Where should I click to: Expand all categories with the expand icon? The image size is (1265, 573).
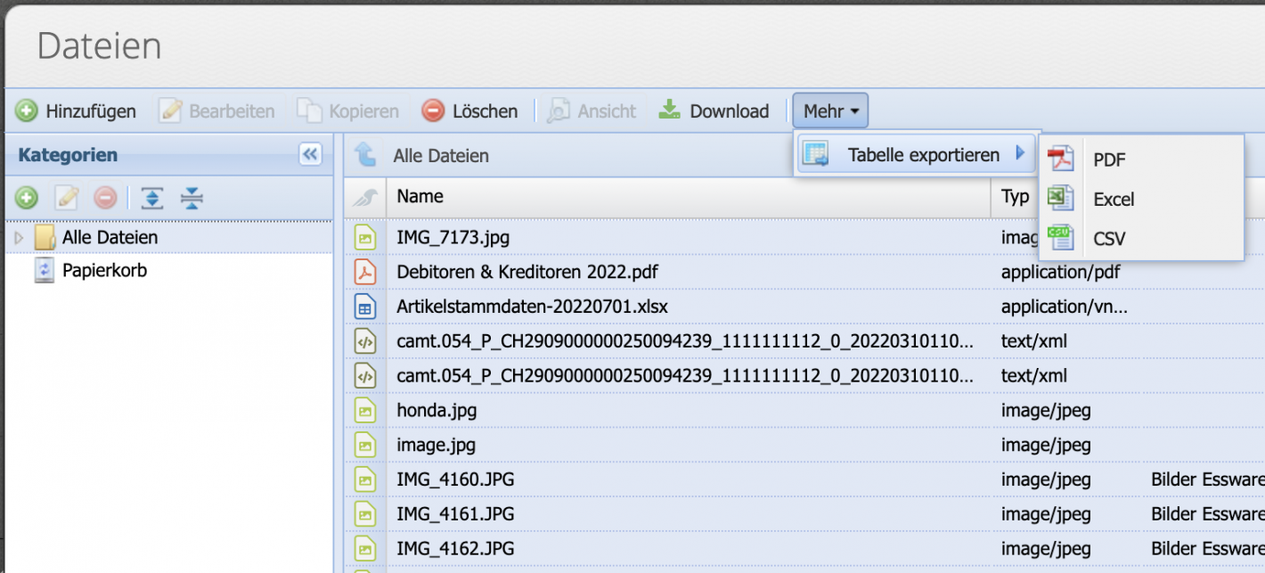[x=151, y=198]
